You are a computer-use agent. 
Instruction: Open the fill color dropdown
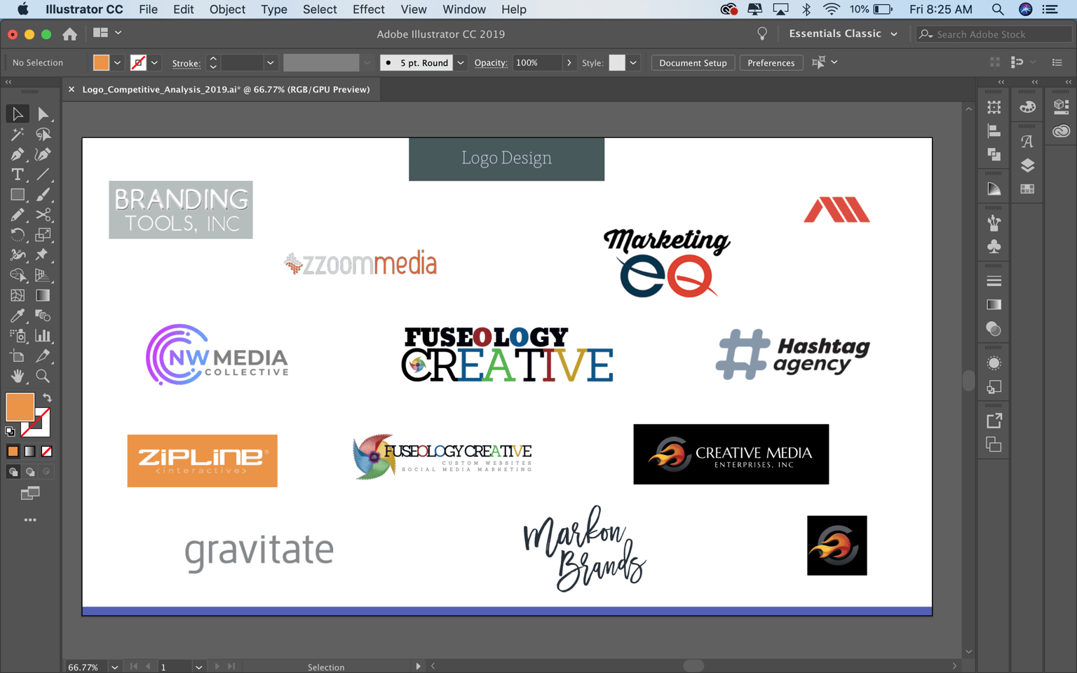[x=117, y=63]
